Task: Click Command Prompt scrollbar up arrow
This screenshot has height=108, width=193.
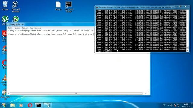Action: (188, 11)
